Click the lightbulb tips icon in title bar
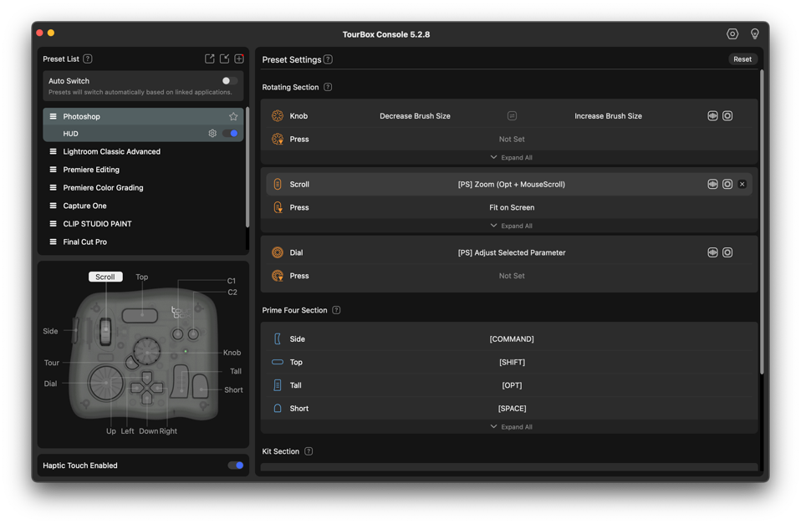 (x=754, y=33)
